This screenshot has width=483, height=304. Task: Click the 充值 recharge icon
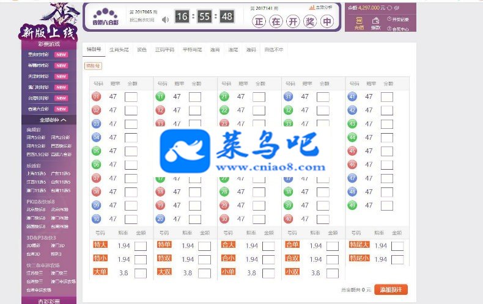(x=359, y=21)
